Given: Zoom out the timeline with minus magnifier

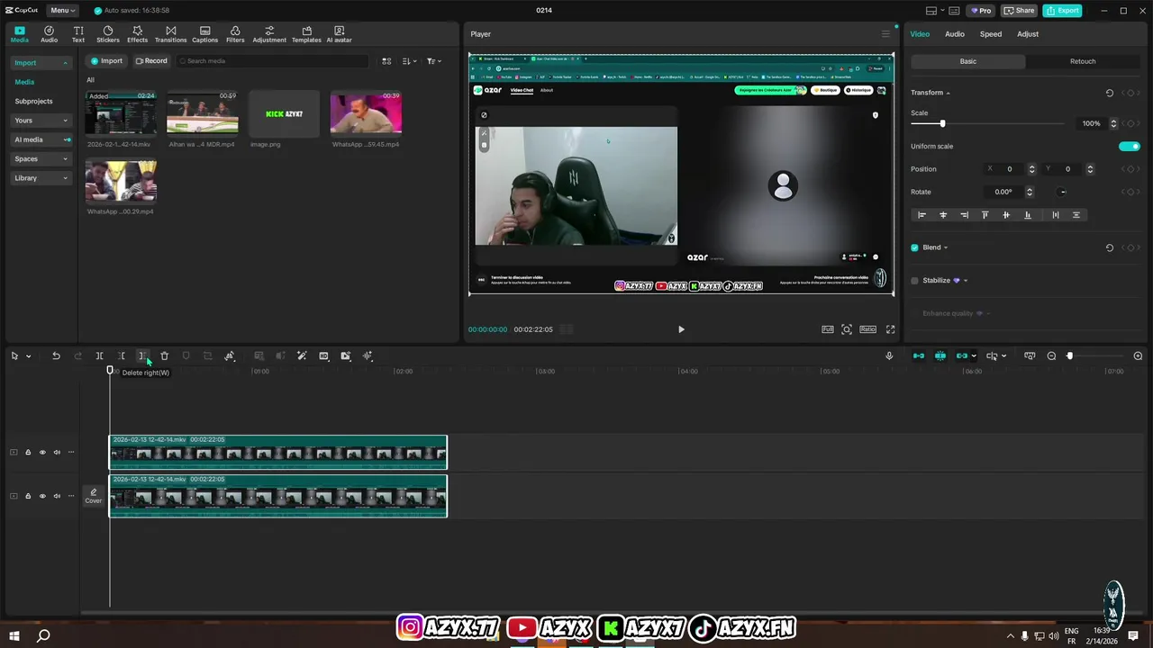Looking at the screenshot, I should pyautogui.click(x=1051, y=355).
